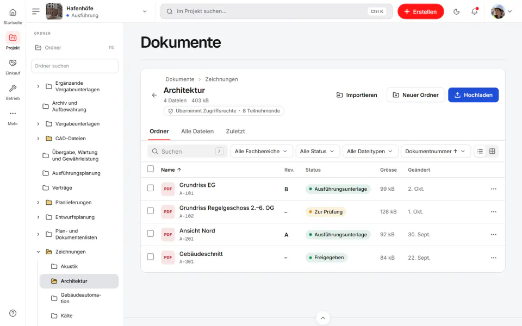This screenshot has height=326, width=522.
Task: Toggle dark mode moon icon
Action: [456, 11]
